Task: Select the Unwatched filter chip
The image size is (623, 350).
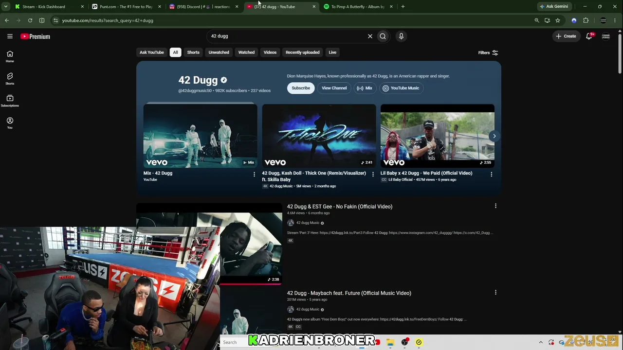Action: [x=219, y=52]
